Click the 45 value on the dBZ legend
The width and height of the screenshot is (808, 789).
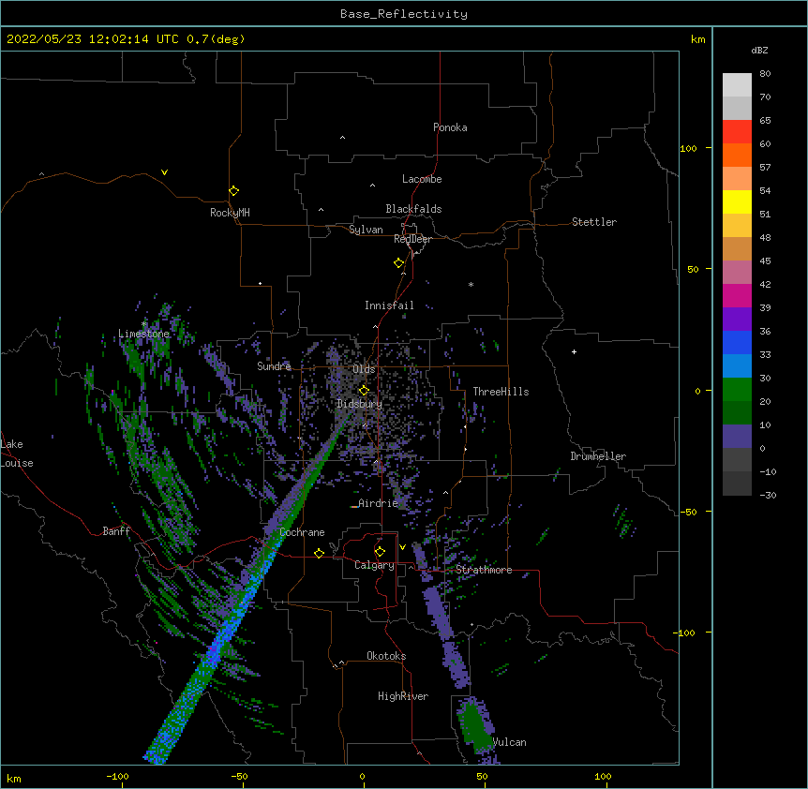coord(765,261)
